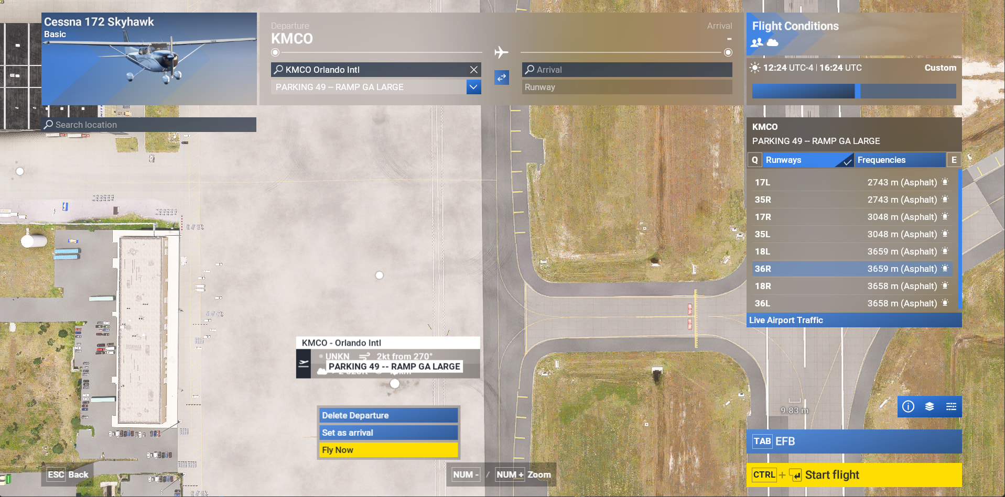
Task: Click the departure start point circle on route line
Action: click(x=275, y=52)
